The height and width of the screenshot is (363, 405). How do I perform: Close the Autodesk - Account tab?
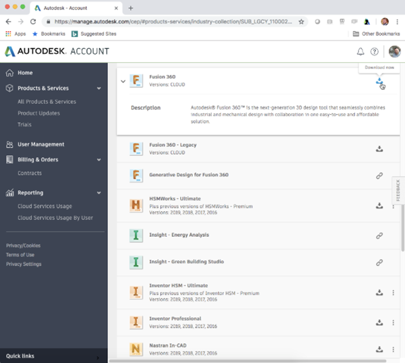[x=116, y=8]
